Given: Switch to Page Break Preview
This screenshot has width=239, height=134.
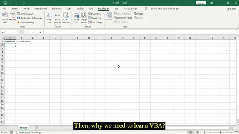Looking at the screenshot, I should coord(205,132).
